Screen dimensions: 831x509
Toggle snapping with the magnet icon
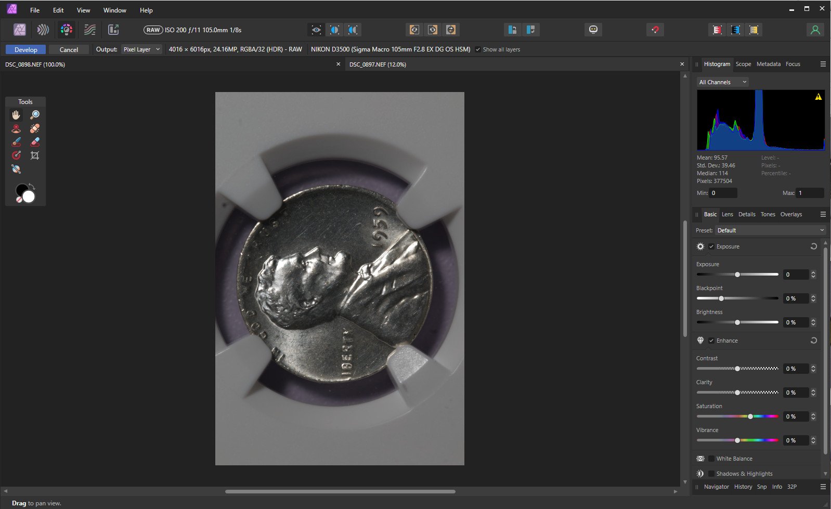pos(655,30)
